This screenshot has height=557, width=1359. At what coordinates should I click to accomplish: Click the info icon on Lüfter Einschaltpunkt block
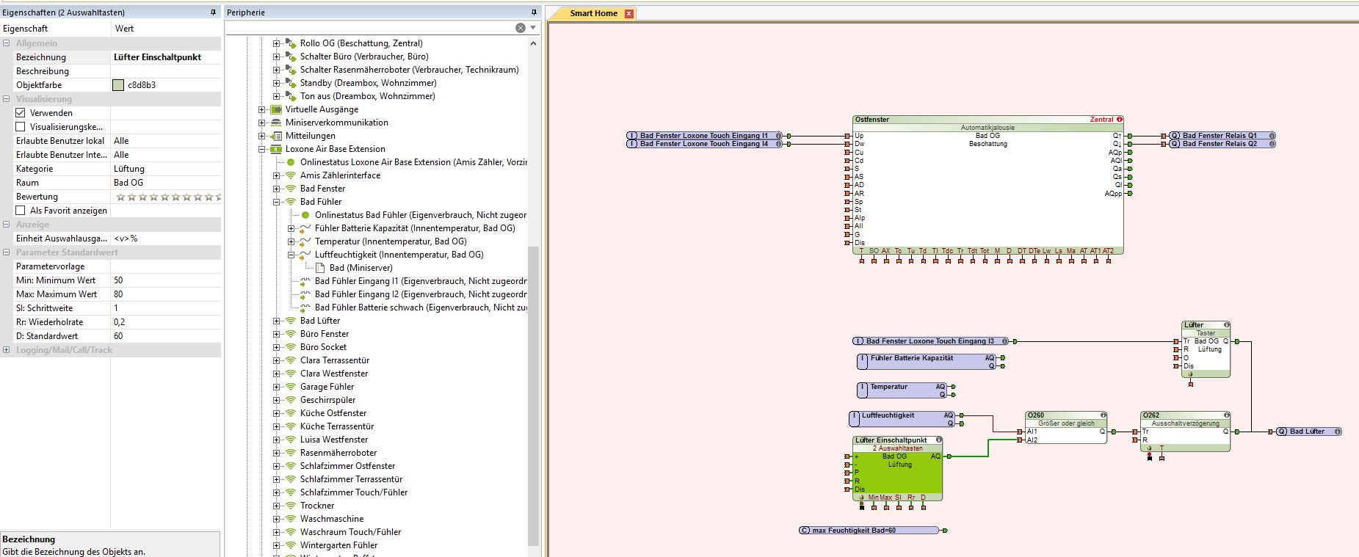pos(938,440)
